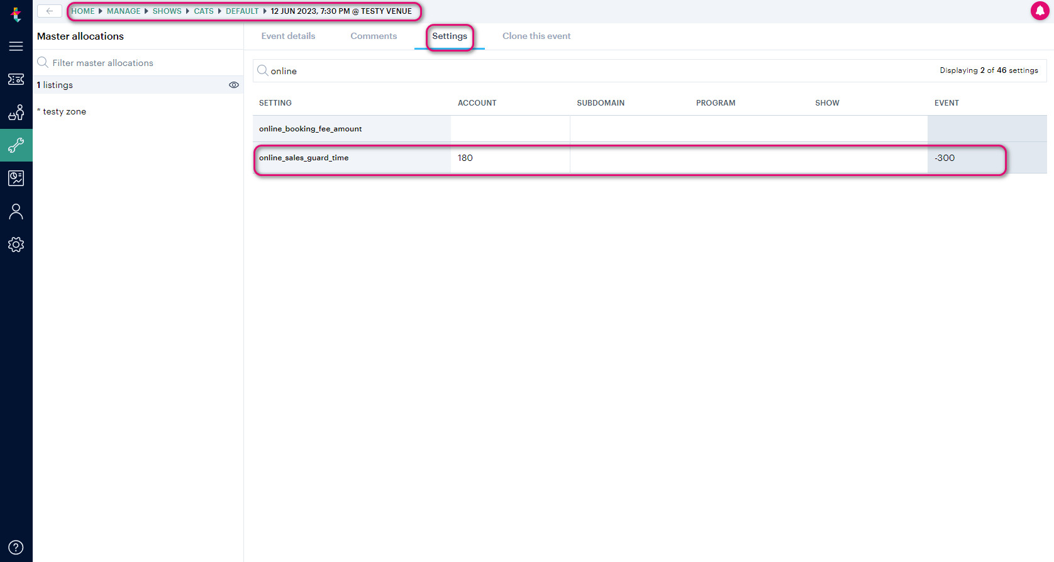Image resolution: width=1054 pixels, height=562 pixels.
Task: Switch to the Comments tab
Action: (374, 36)
